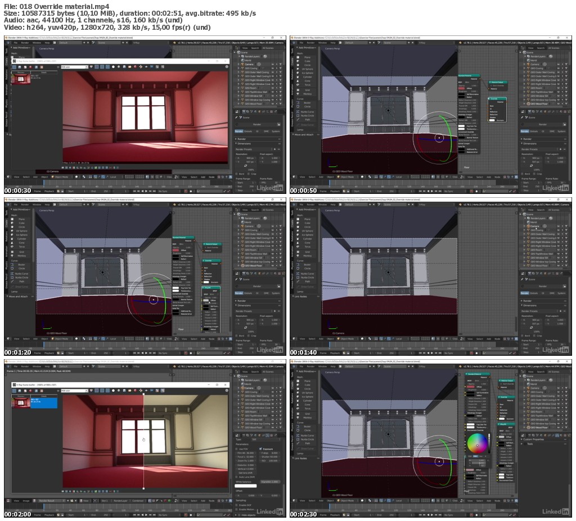
Task: Collapse the Dimensions panel in the 00:00:30 frame
Action: pyautogui.click(x=236, y=143)
